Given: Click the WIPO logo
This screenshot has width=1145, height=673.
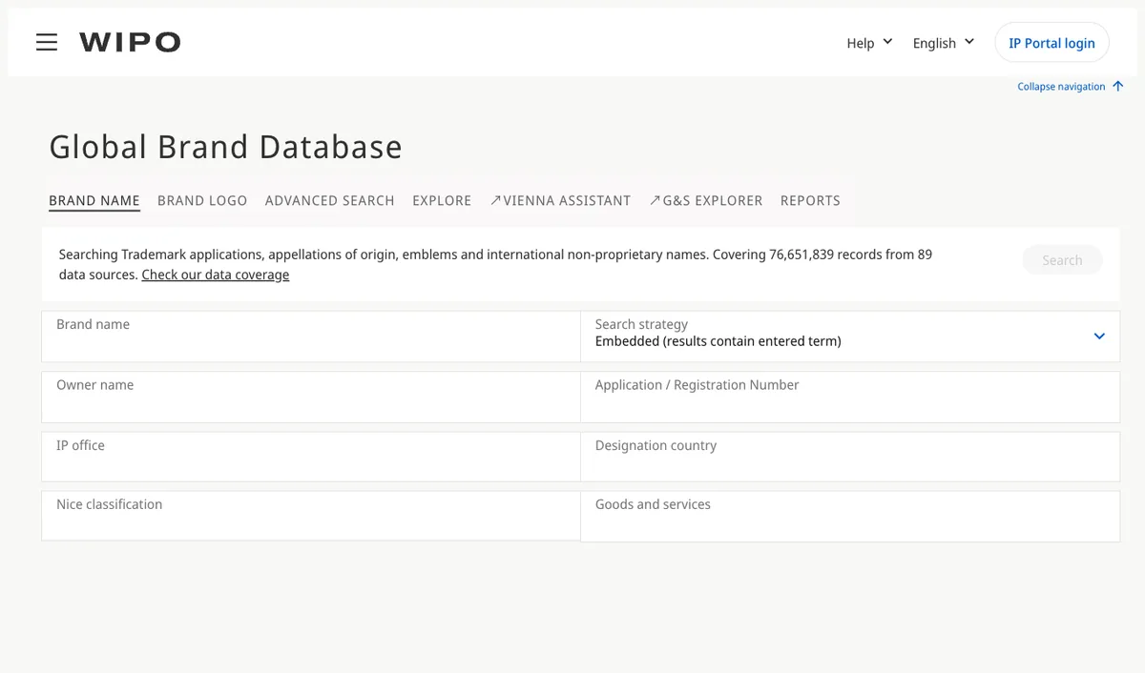Looking at the screenshot, I should (130, 42).
